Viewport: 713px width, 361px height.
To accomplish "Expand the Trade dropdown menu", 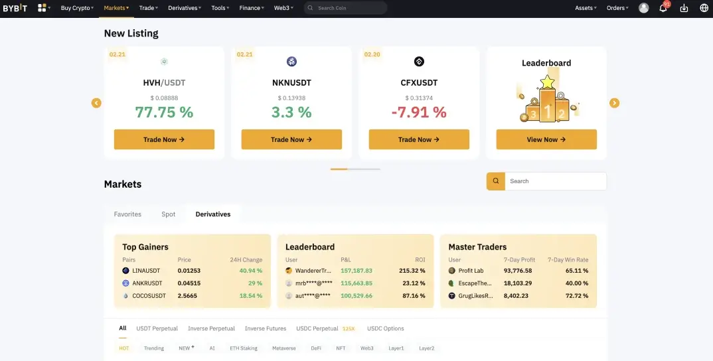I will point(149,8).
